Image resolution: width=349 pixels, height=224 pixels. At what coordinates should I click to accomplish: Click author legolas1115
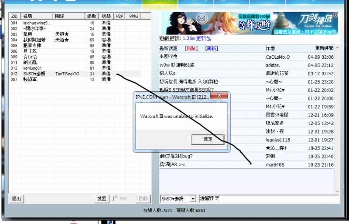[278, 140]
